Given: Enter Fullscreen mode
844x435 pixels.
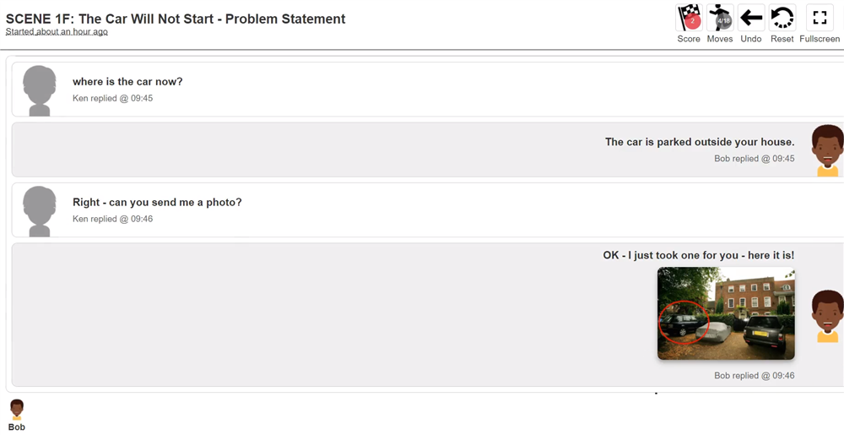Looking at the screenshot, I should click(820, 18).
